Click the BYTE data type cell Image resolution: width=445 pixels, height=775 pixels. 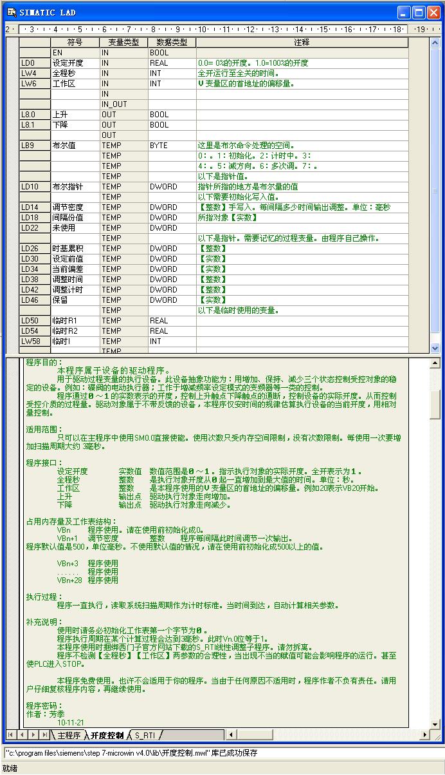(x=172, y=146)
